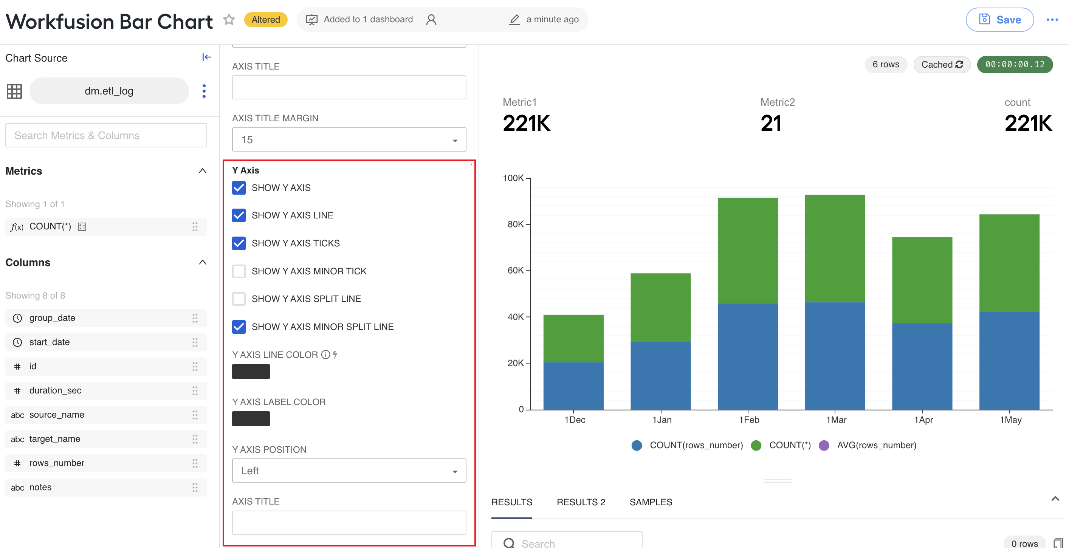
Task: Collapse the Metrics section
Action: [x=203, y=171]
